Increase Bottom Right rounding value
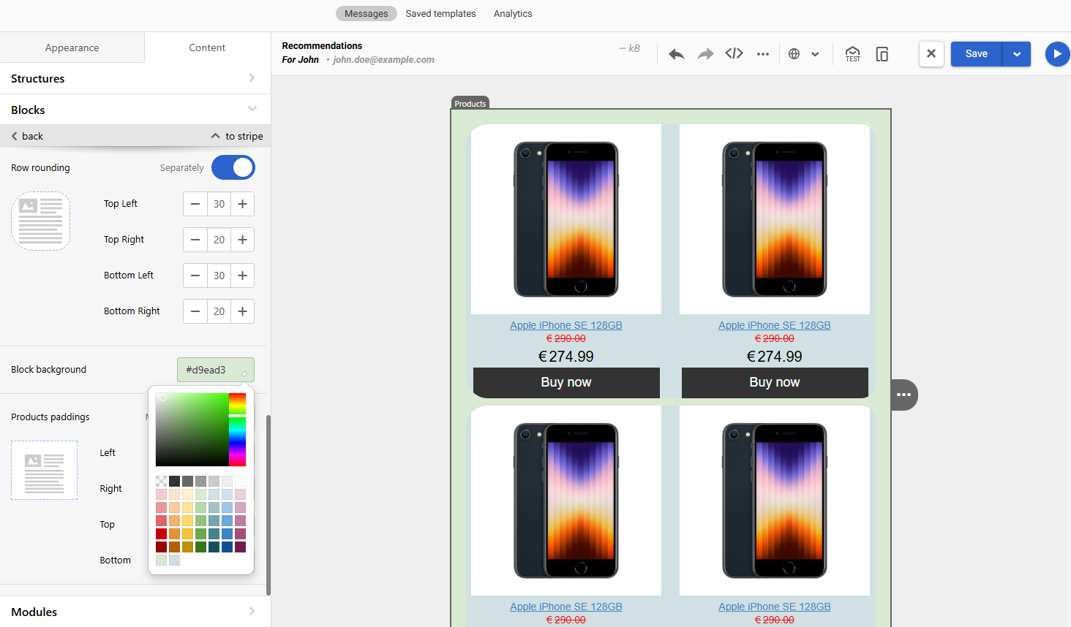The width and height of the screenshot is (1071, 627). click(243, 311)
